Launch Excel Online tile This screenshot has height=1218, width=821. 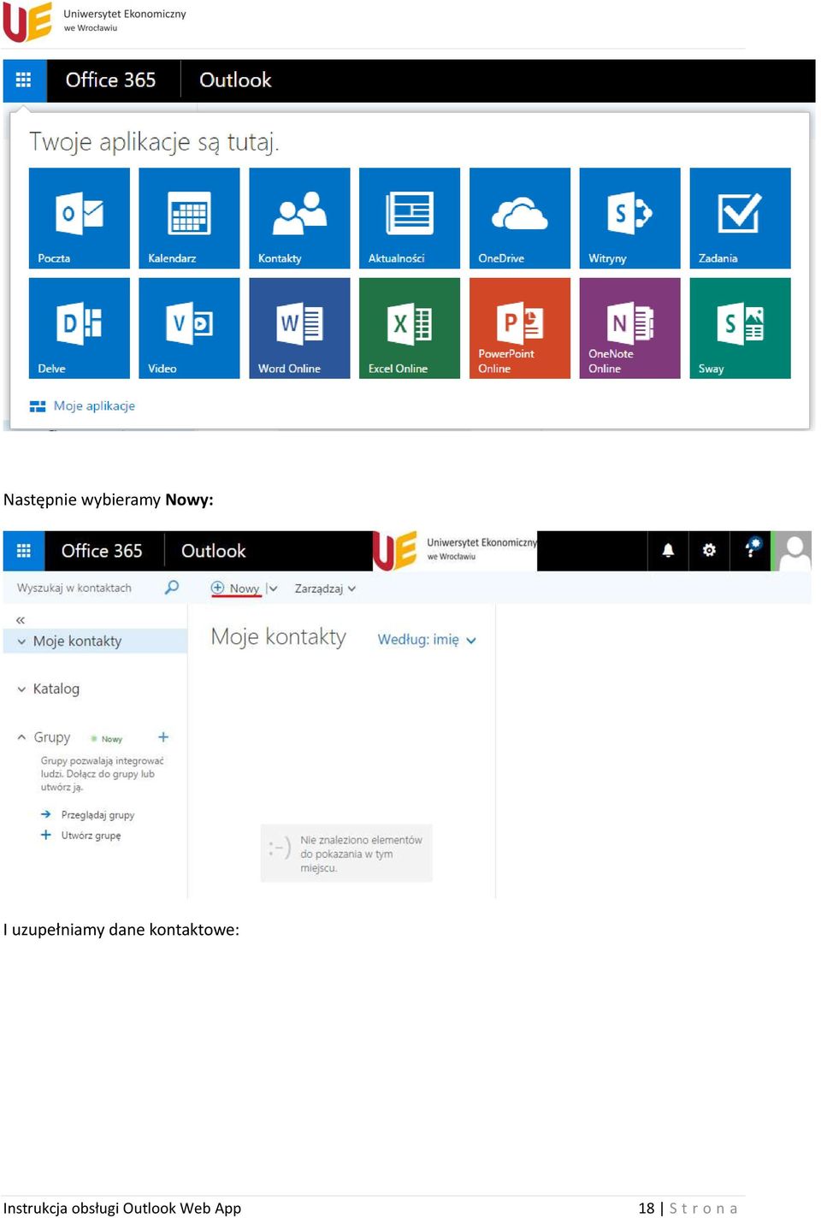[410, 328]
